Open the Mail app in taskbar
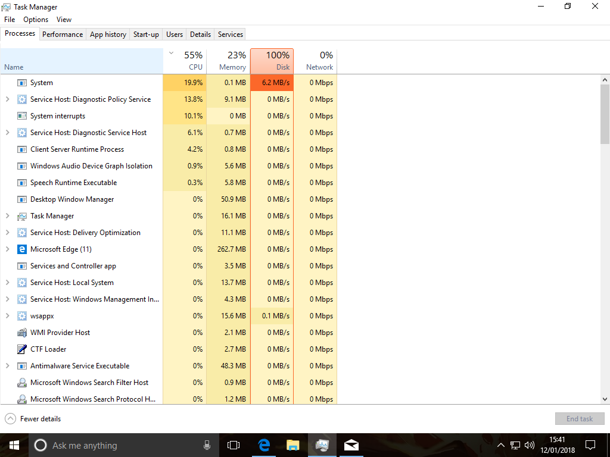The height and width of the screenshot is (457, 610). [x=351, y=445]
